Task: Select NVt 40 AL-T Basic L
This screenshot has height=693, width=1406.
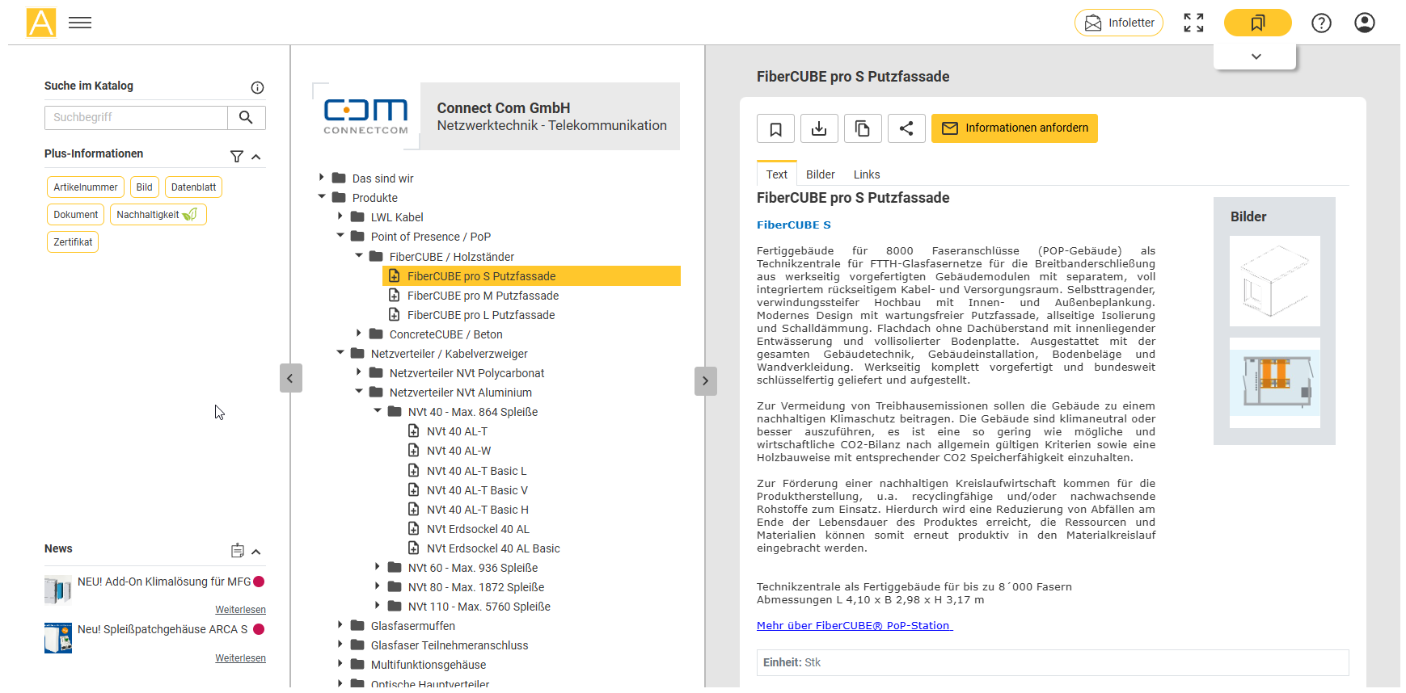Action: [476, 471]
